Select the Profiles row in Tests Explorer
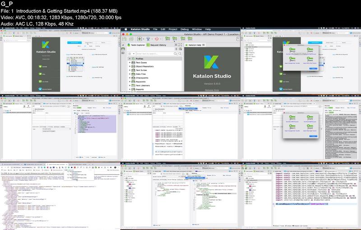 [x=155, y=59]
